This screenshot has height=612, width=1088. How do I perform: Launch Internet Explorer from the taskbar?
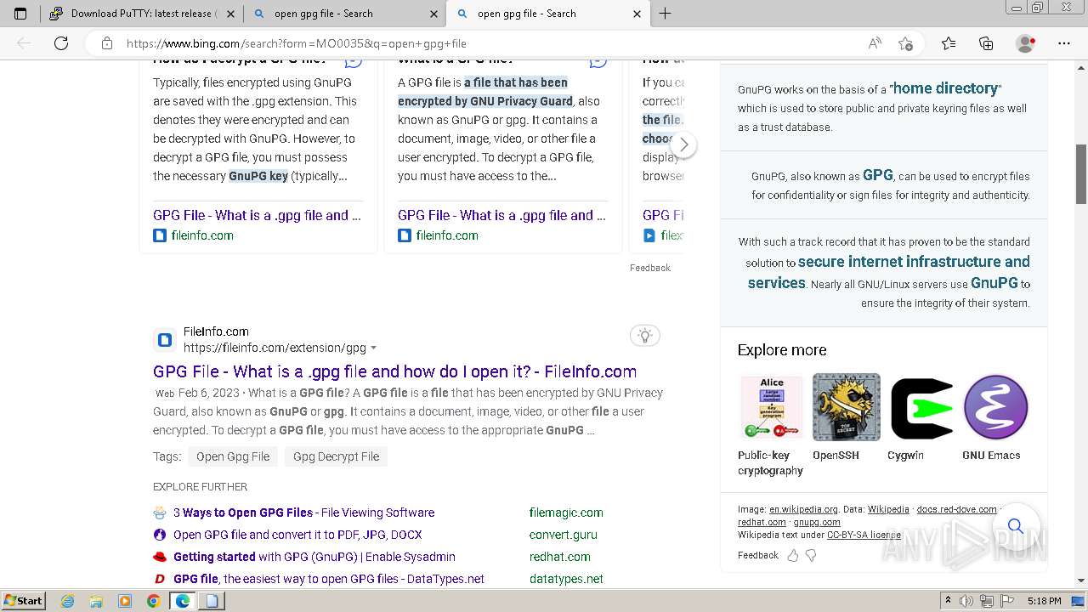tap(68, 601)
